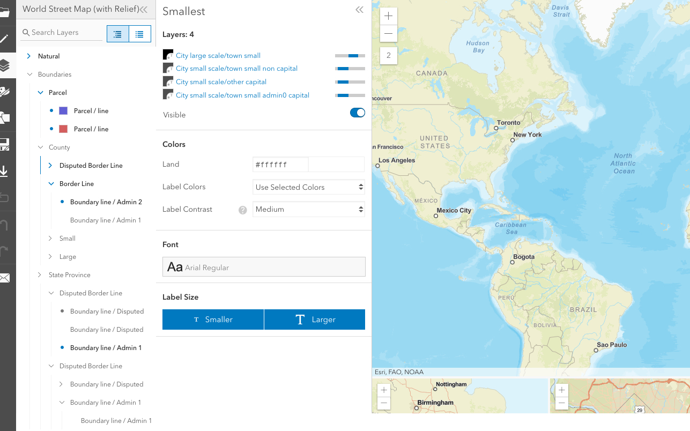Adjust zoom range slider for City large scale
Screen dimensions: 690x431
click(350, 55)
